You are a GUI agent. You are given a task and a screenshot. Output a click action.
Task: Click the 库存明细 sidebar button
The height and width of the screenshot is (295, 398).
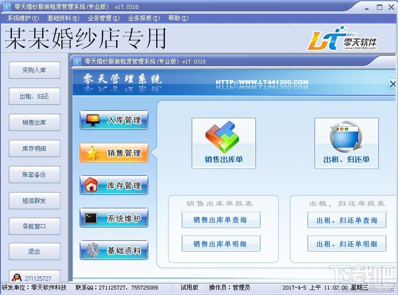coord(34,149)
